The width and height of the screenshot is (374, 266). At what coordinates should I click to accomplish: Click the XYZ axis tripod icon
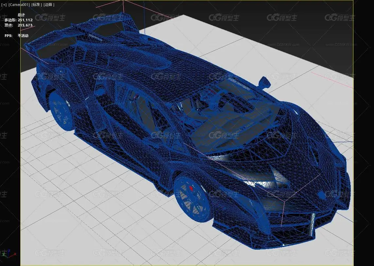(x=9, y=253)
